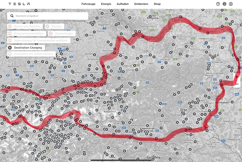Click the Memmingen town label
This screenshot has width=242, height=162.
[14, 66]
